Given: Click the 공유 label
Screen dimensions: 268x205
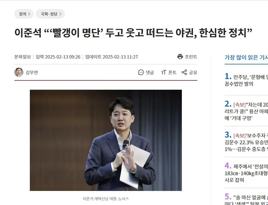Looking at the screenshot, I should coord(193,73).
